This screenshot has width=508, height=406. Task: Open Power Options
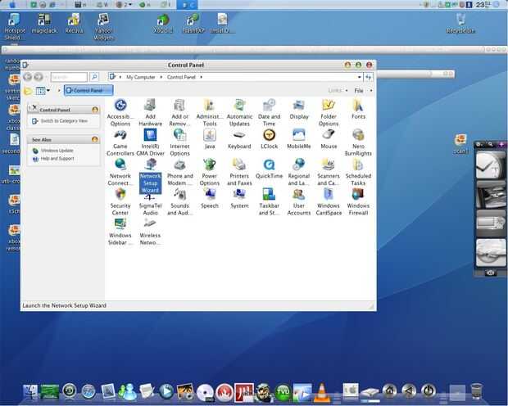[210, 172]
